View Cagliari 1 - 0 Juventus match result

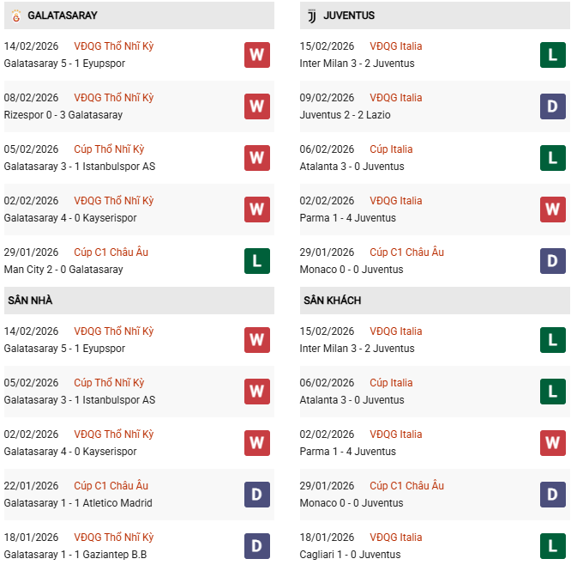point(352,555)
